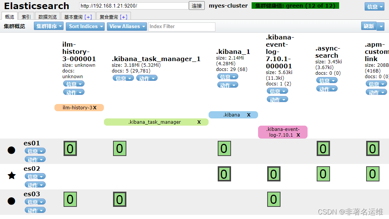Click the green cluster health status badge

click(295, 5)
